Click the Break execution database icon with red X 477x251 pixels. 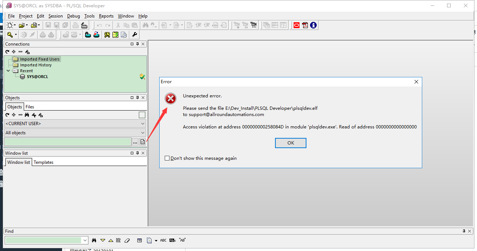(96, 35)
